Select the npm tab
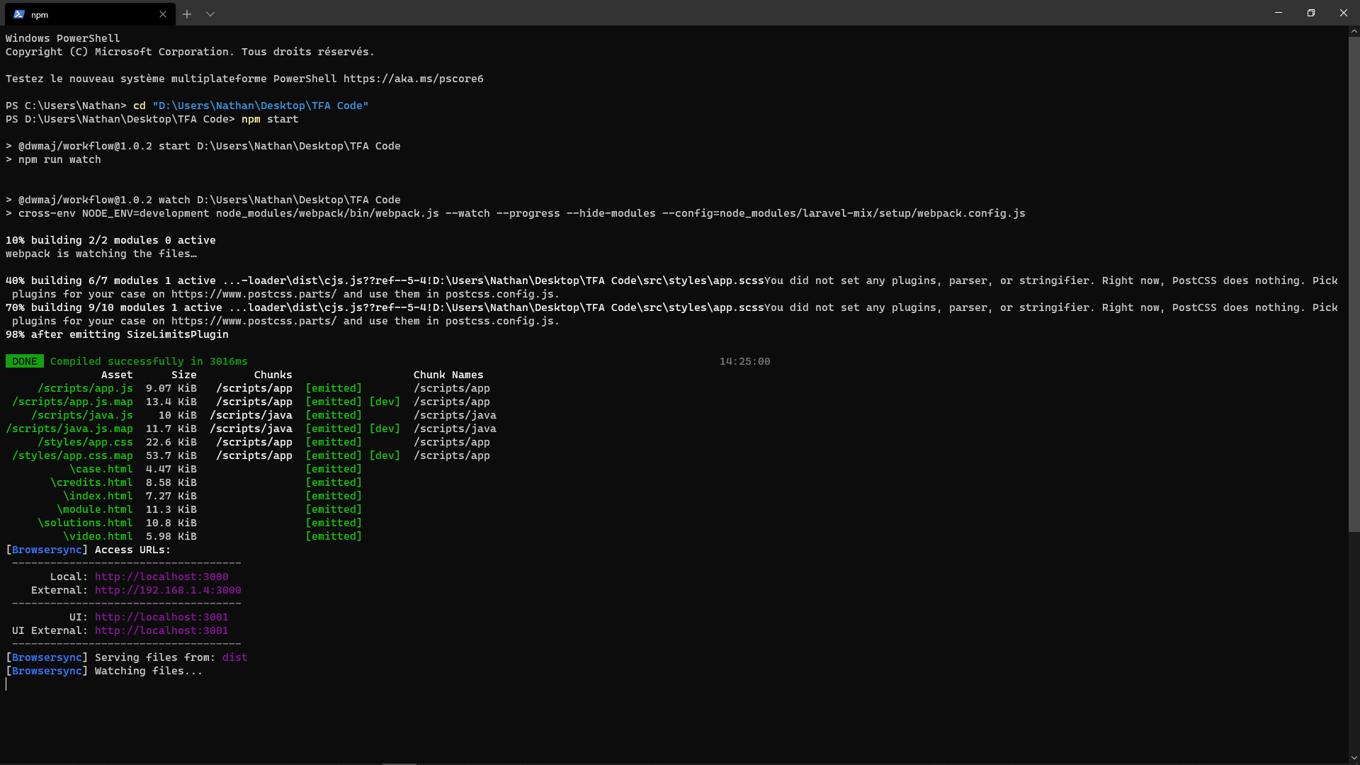The height and width of the screenshot is (765, 1360). click(90, 14)
